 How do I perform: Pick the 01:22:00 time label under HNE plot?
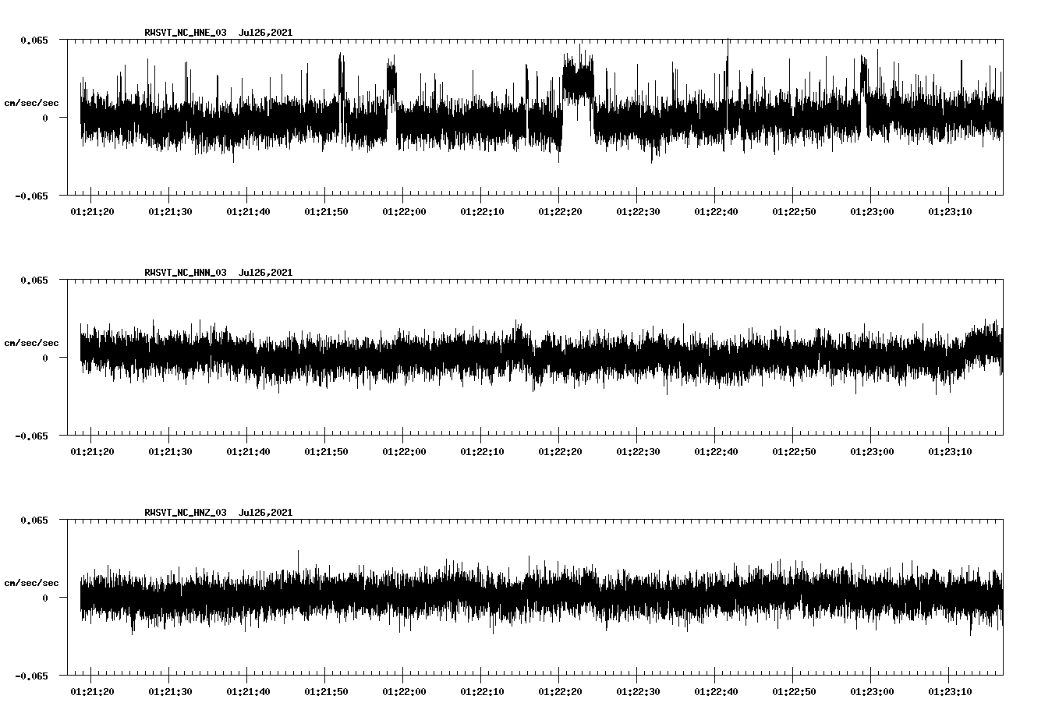[404, 212]
